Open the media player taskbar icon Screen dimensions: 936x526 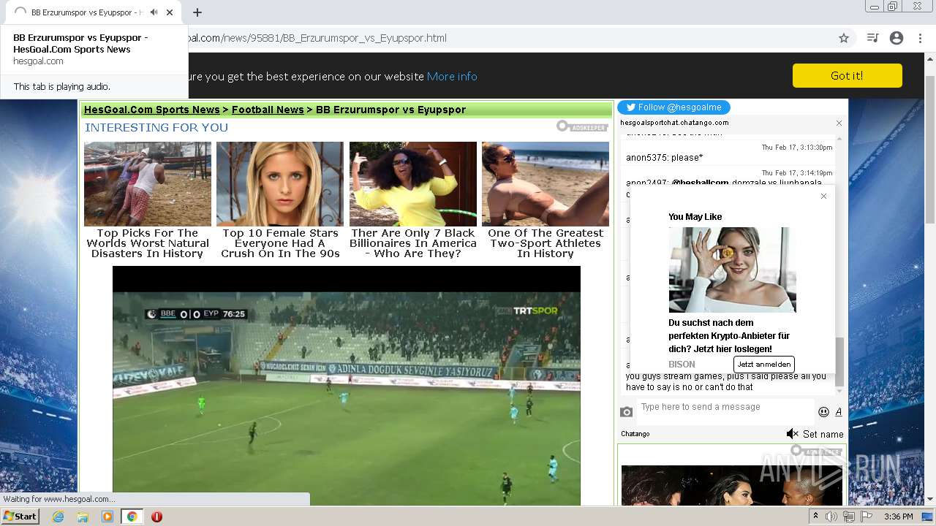point(107,517)
